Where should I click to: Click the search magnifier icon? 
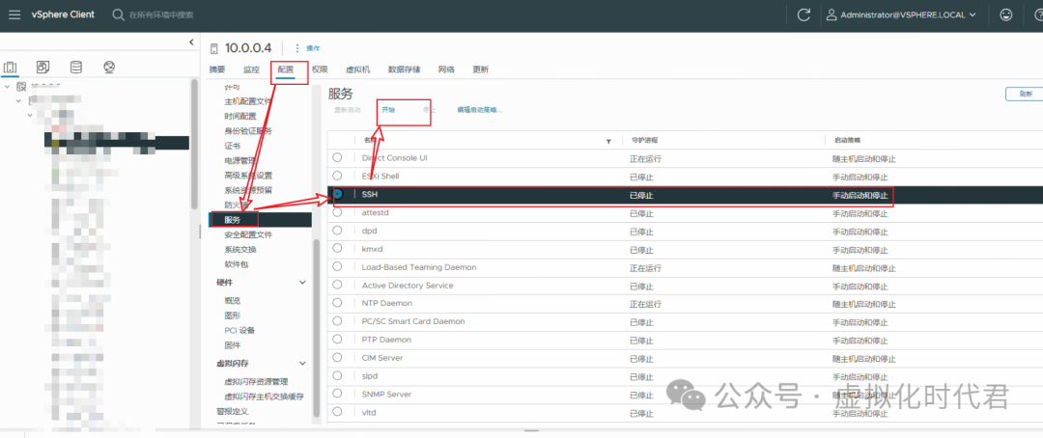[119, 14]
